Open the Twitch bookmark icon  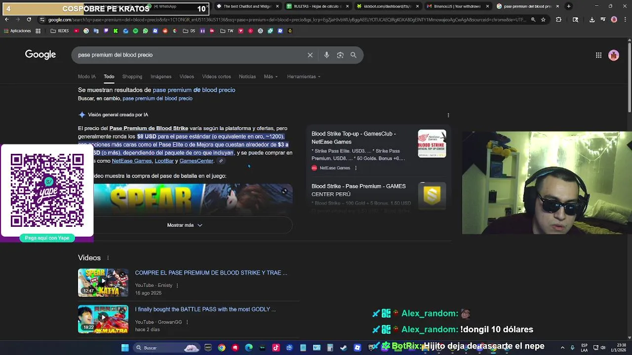point(106,31)
